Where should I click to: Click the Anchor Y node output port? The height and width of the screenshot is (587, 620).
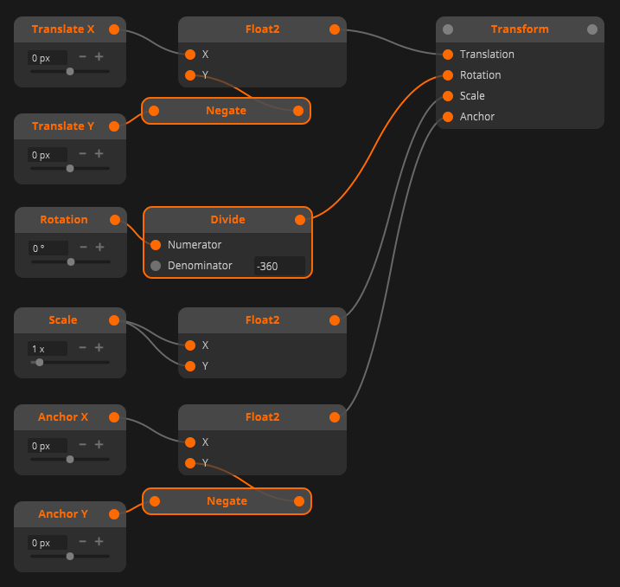[114, 514]
